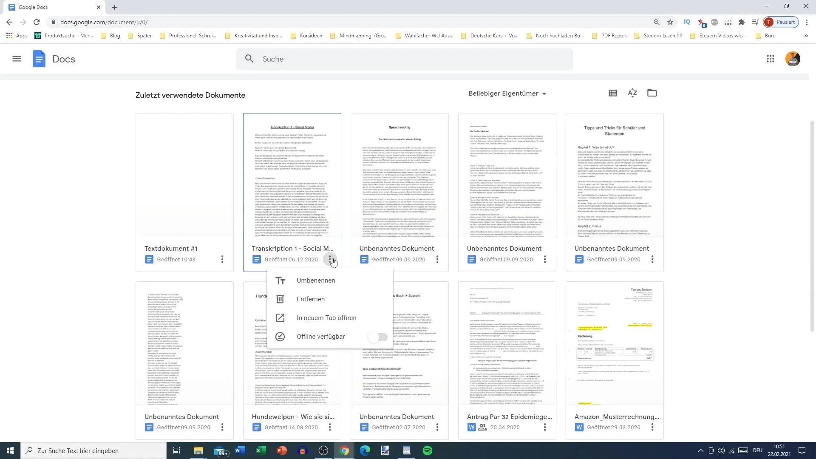Click the sort by name icon
This screenshot has width=816, height=459.
(x=632, y=93)
